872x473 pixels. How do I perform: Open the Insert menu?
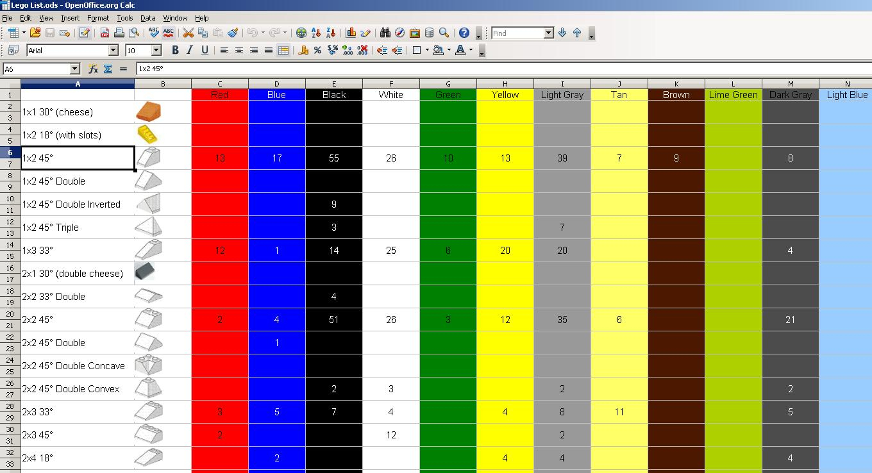(71, 18)
